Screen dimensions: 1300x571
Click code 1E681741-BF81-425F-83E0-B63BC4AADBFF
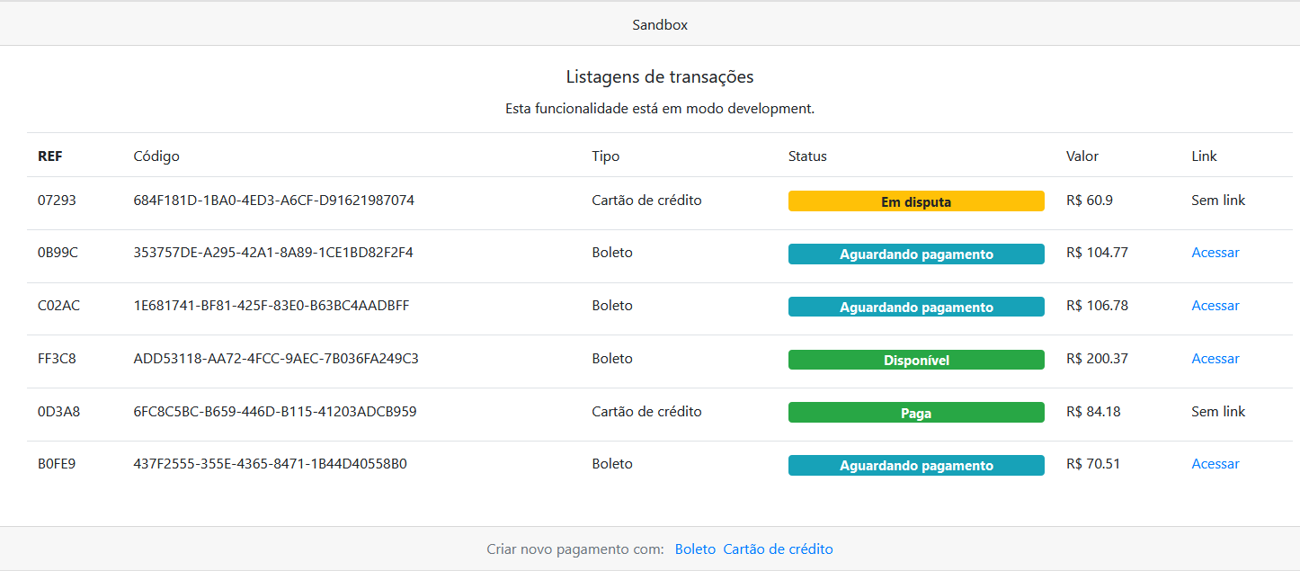coord(272,306)
